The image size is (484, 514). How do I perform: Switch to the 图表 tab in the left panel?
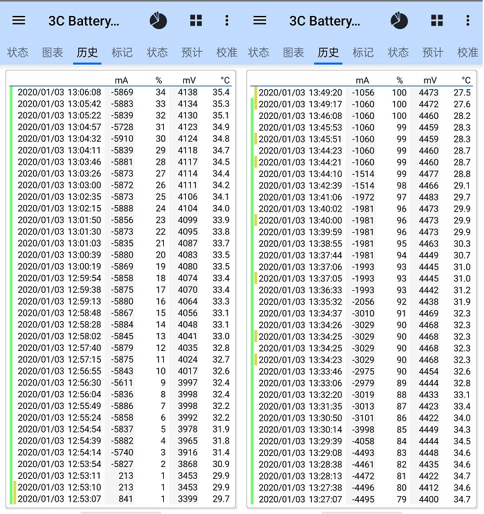coord(53,53)
